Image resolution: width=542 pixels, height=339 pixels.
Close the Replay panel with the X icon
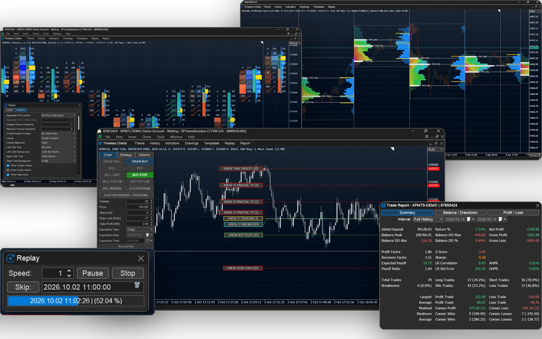pyautogui.click(x=141, y=258)
